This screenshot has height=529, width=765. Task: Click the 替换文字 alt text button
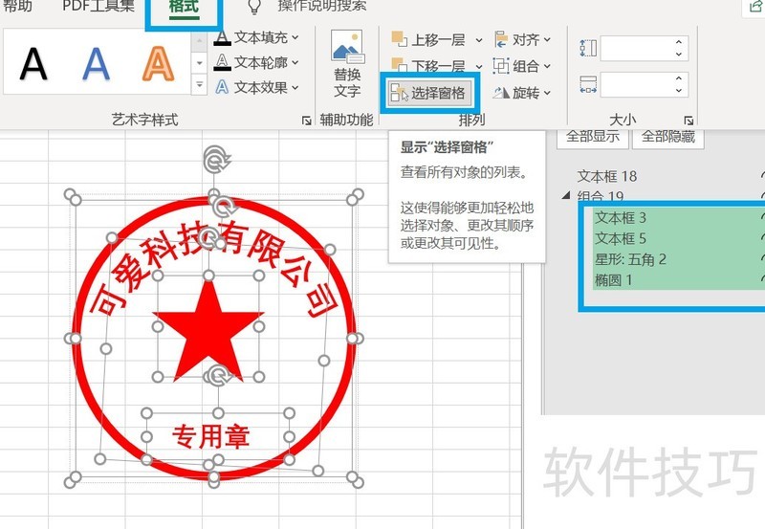[347, 64]
